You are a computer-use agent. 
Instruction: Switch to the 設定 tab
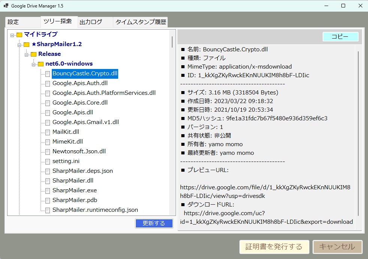[23, 22]
